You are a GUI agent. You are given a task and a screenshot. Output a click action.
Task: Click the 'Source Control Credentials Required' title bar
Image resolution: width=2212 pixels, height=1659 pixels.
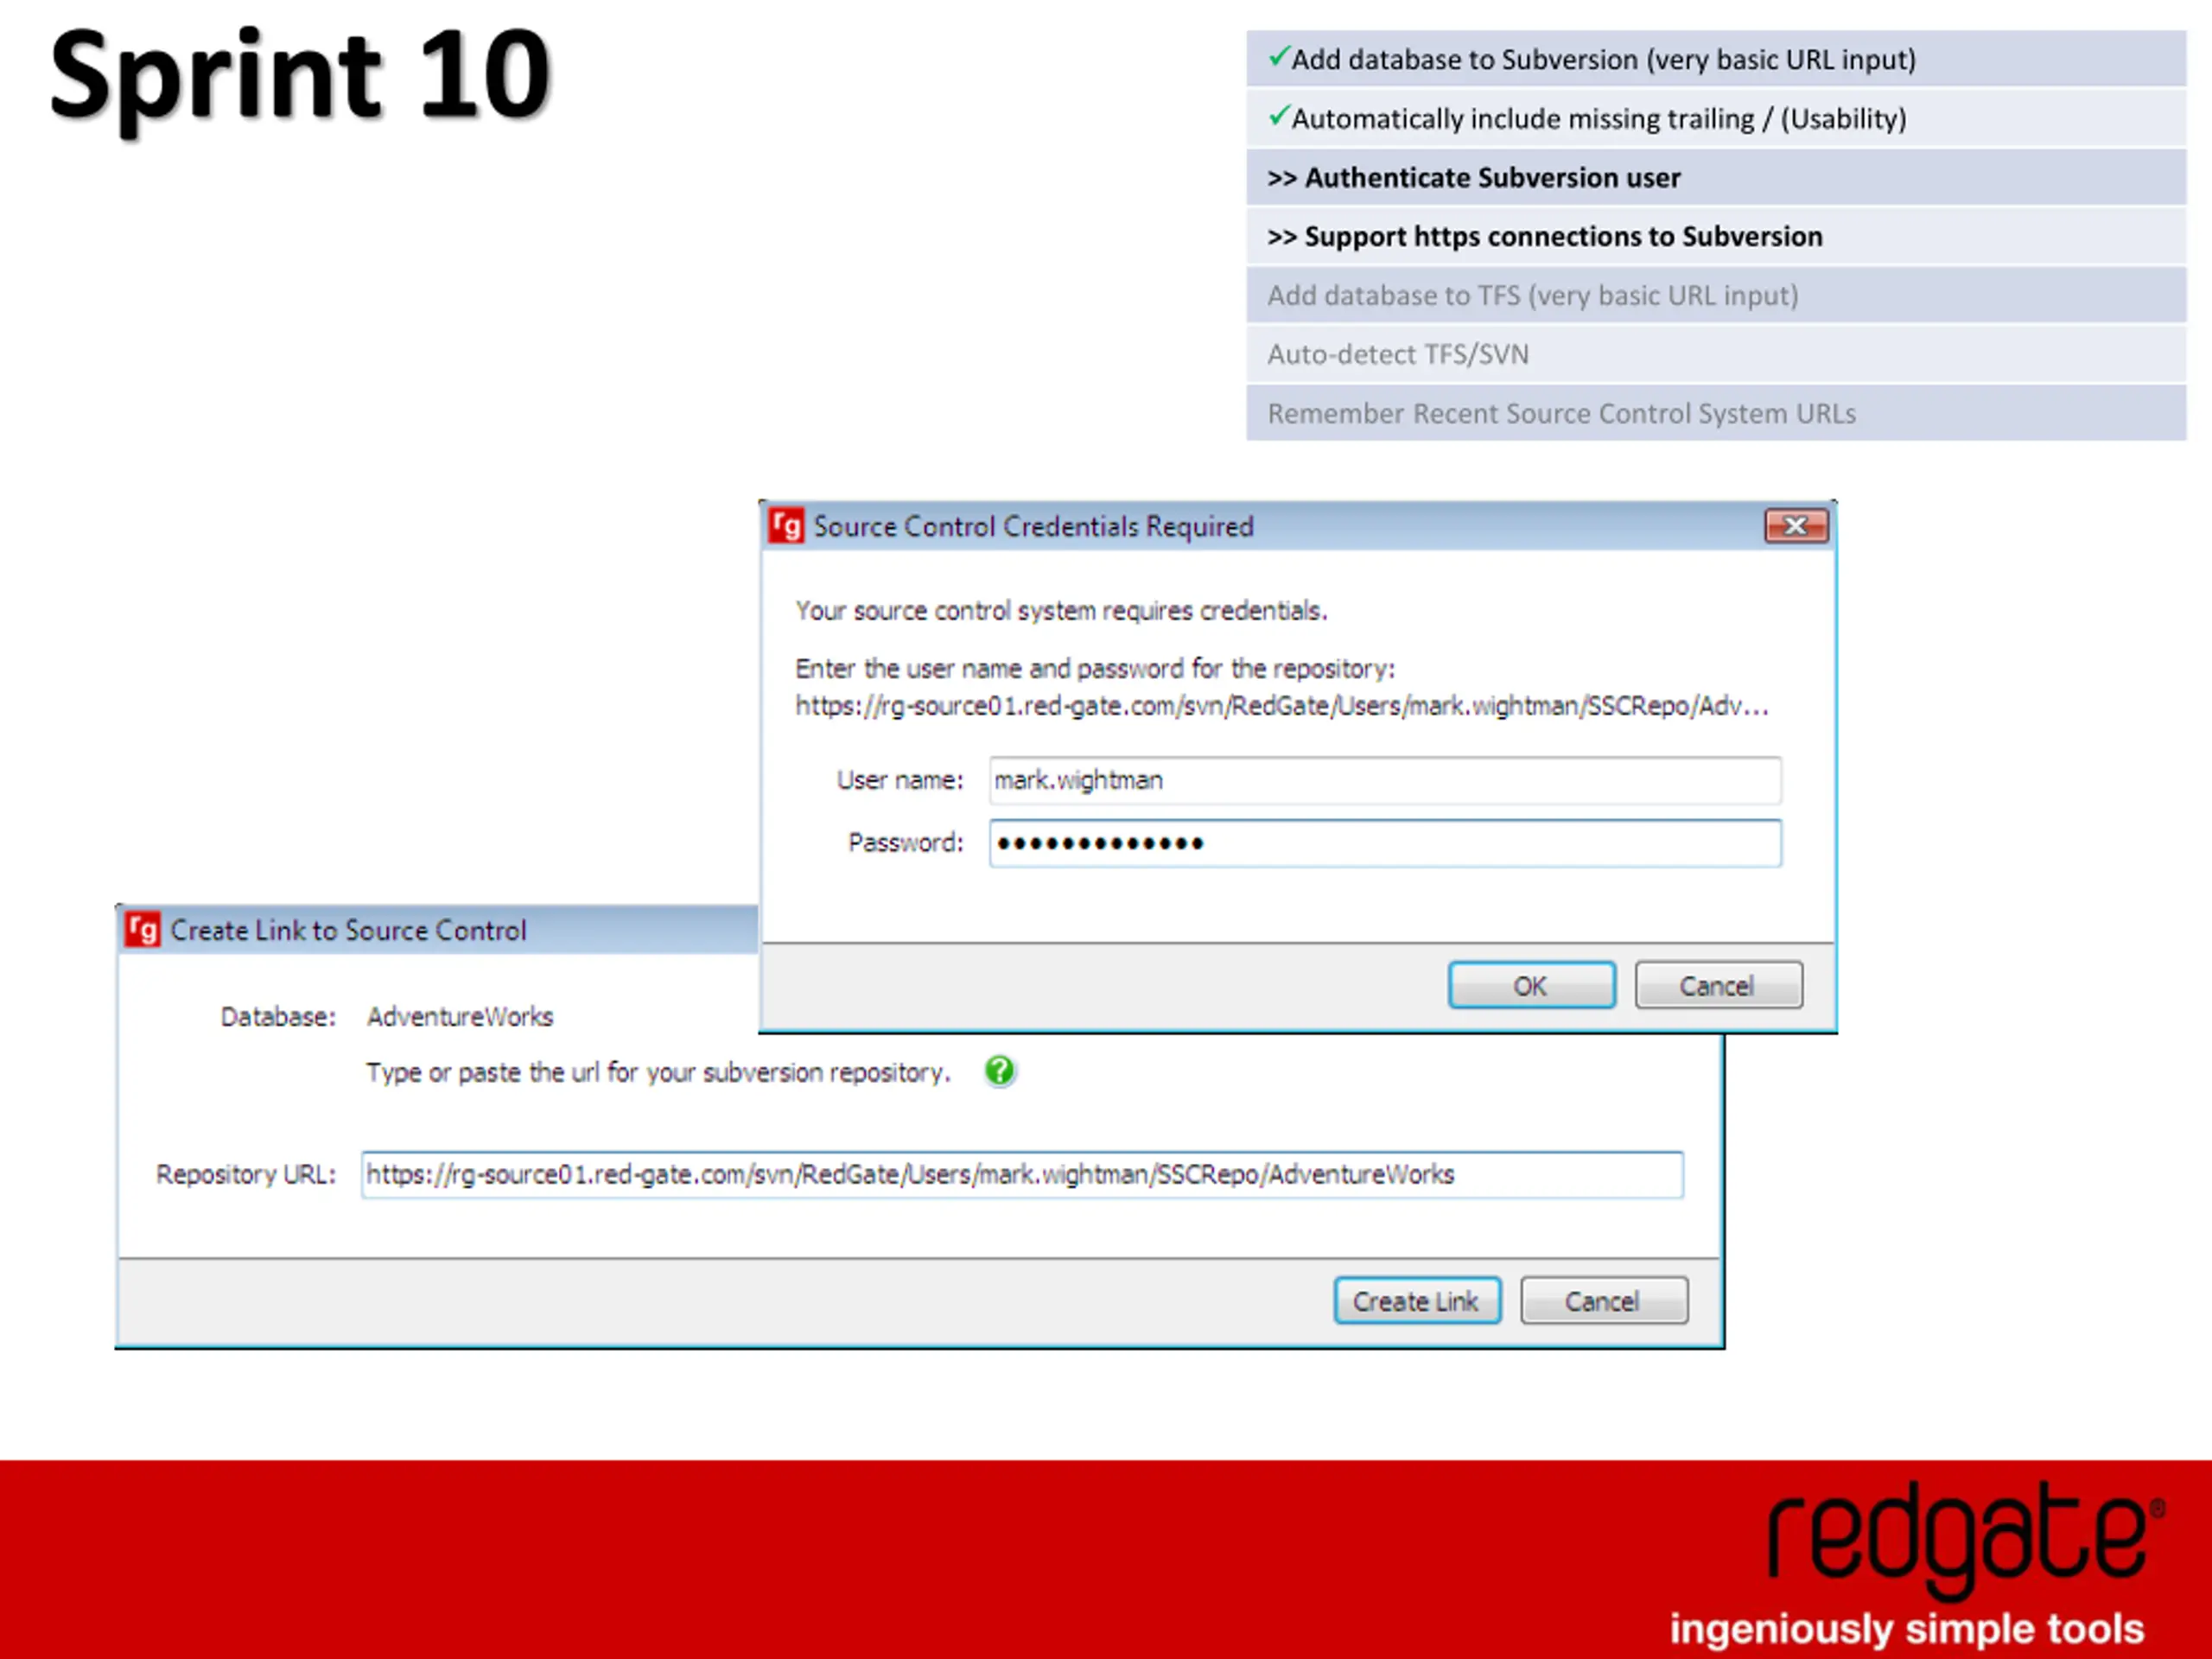coord(1296,526)
